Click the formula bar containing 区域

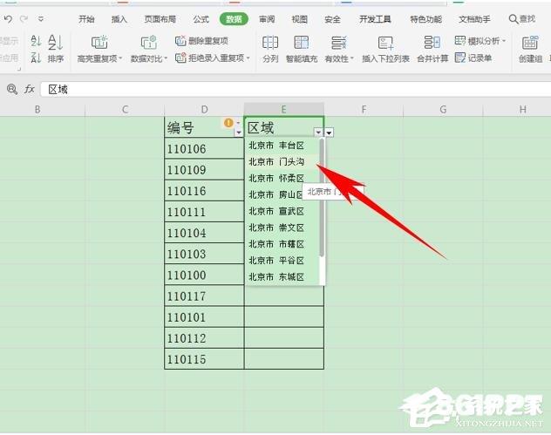296,89
